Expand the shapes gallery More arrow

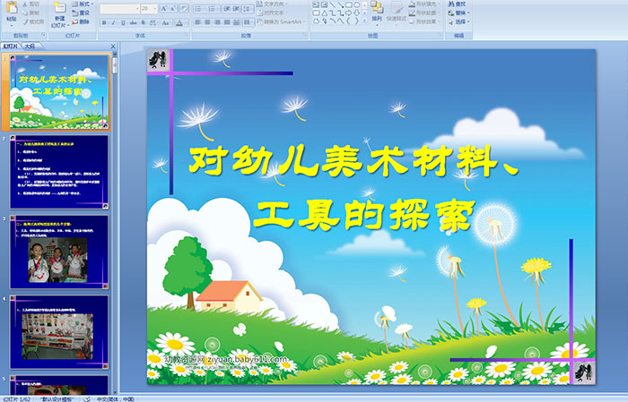pyautogui.click(x=364, y=21)
